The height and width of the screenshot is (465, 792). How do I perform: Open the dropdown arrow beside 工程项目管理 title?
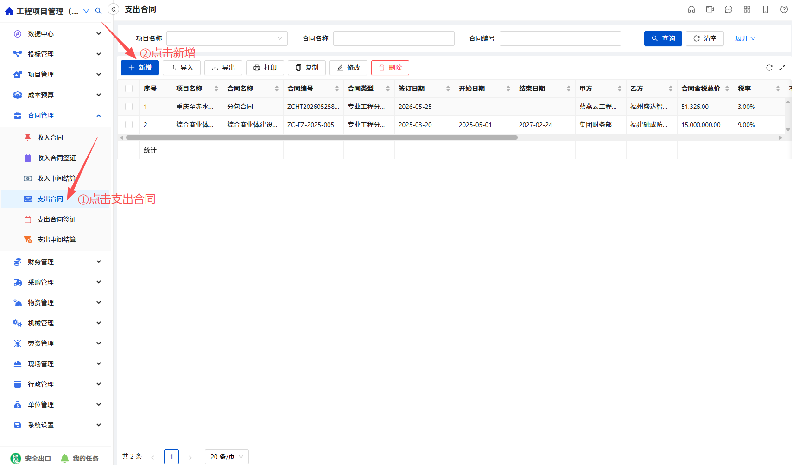[x=86, y=11]
